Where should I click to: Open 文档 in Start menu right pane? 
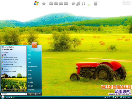pyautogui.click(x=30, y=51)
